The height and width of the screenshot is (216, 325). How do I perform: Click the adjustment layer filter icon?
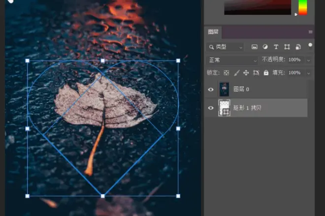coord(265,47)
